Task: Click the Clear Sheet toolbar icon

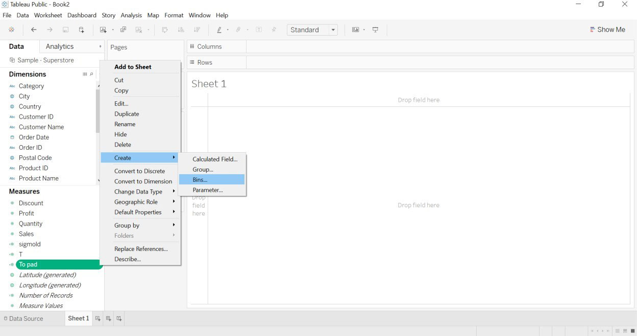Action: 139,30
